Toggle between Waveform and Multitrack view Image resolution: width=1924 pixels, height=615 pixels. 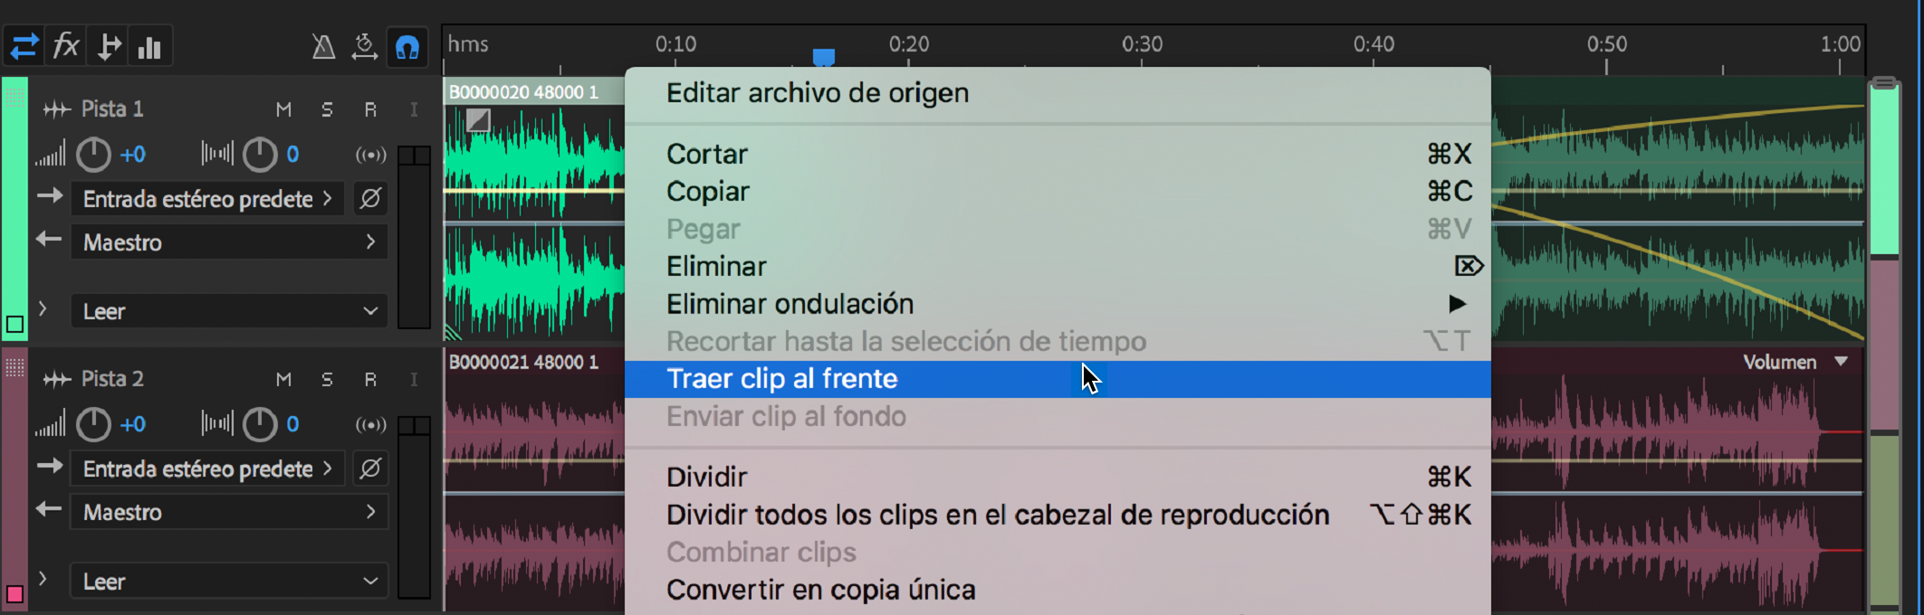click(x=24, y=45)
